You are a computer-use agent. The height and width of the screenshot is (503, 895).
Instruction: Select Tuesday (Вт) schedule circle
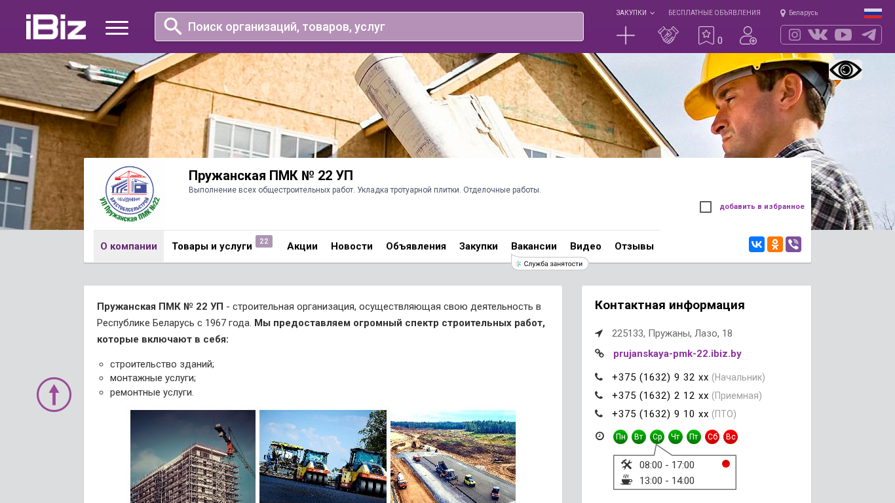point(639,437)
